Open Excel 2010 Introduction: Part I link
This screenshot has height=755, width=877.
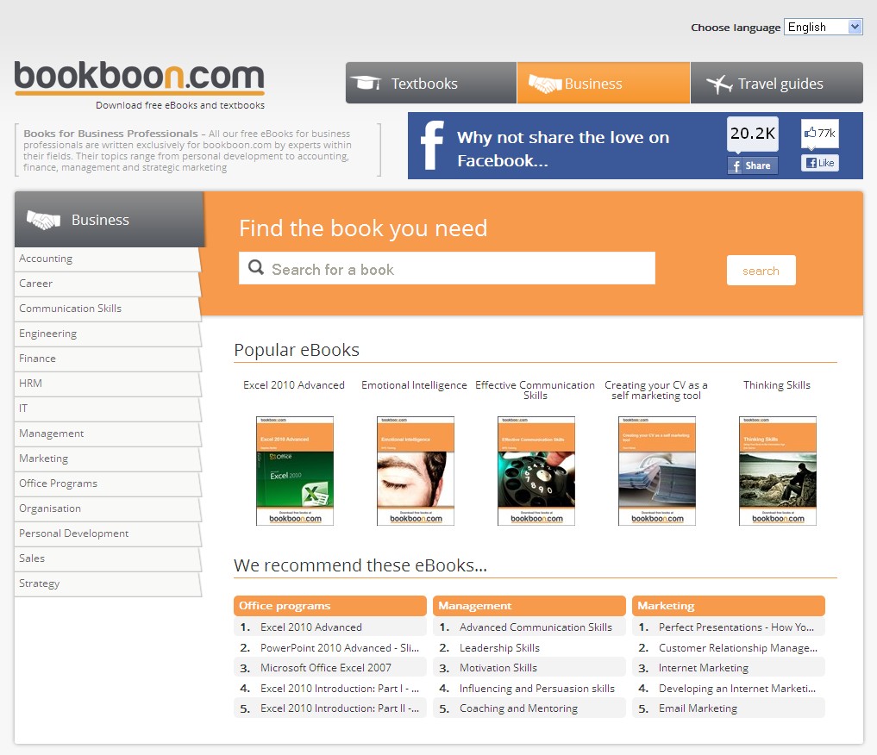point(340,689)
